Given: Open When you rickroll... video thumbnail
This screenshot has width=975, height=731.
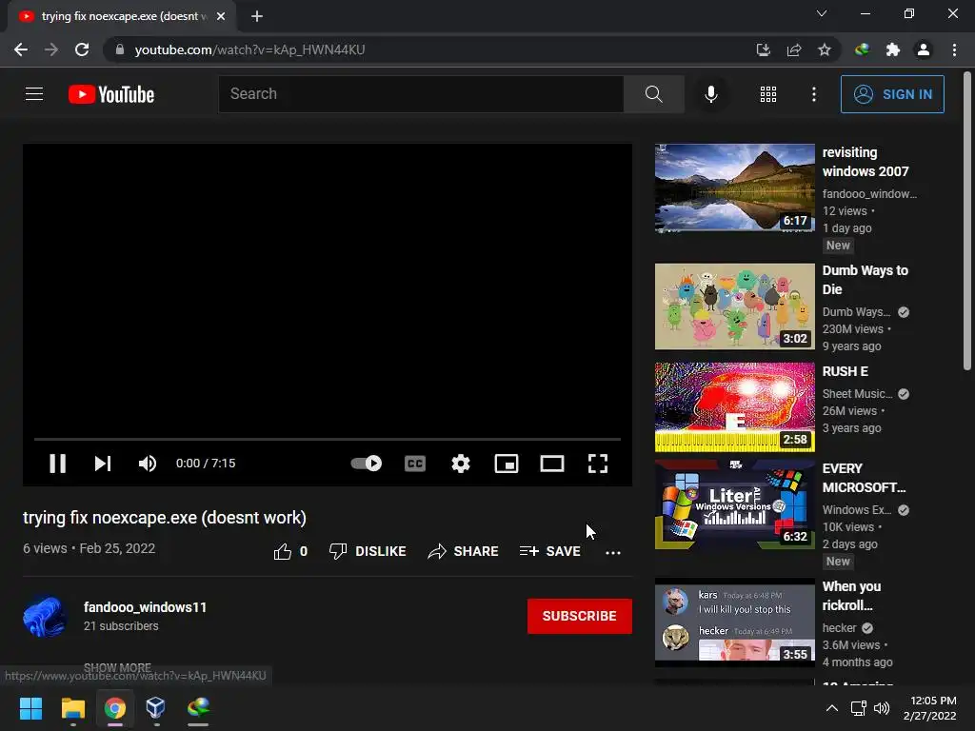Looking at the screenshot, I should (x=734, y=622).
